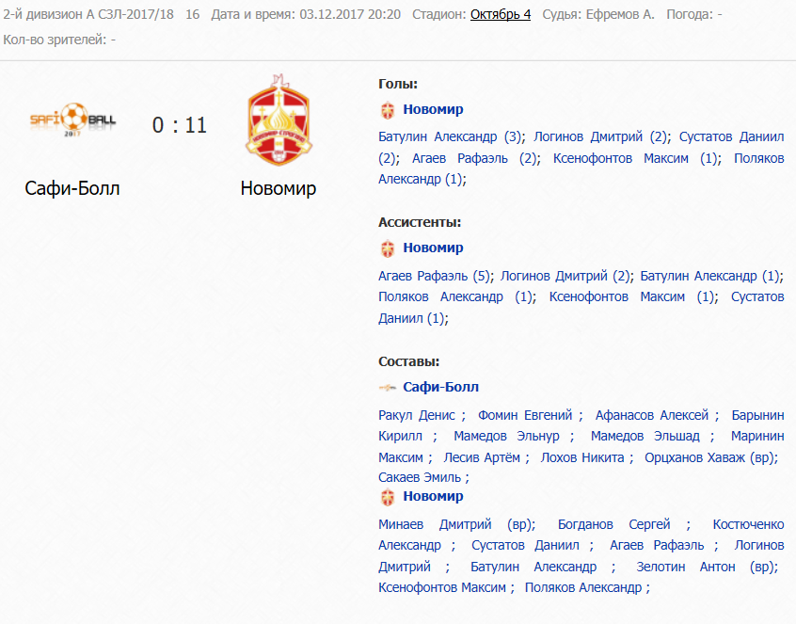Open goalkeeper Минаев Дмитрий (вр) link

point(454,524)
